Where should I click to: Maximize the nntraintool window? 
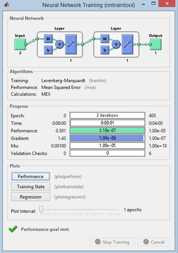click(x=154, y=4)
